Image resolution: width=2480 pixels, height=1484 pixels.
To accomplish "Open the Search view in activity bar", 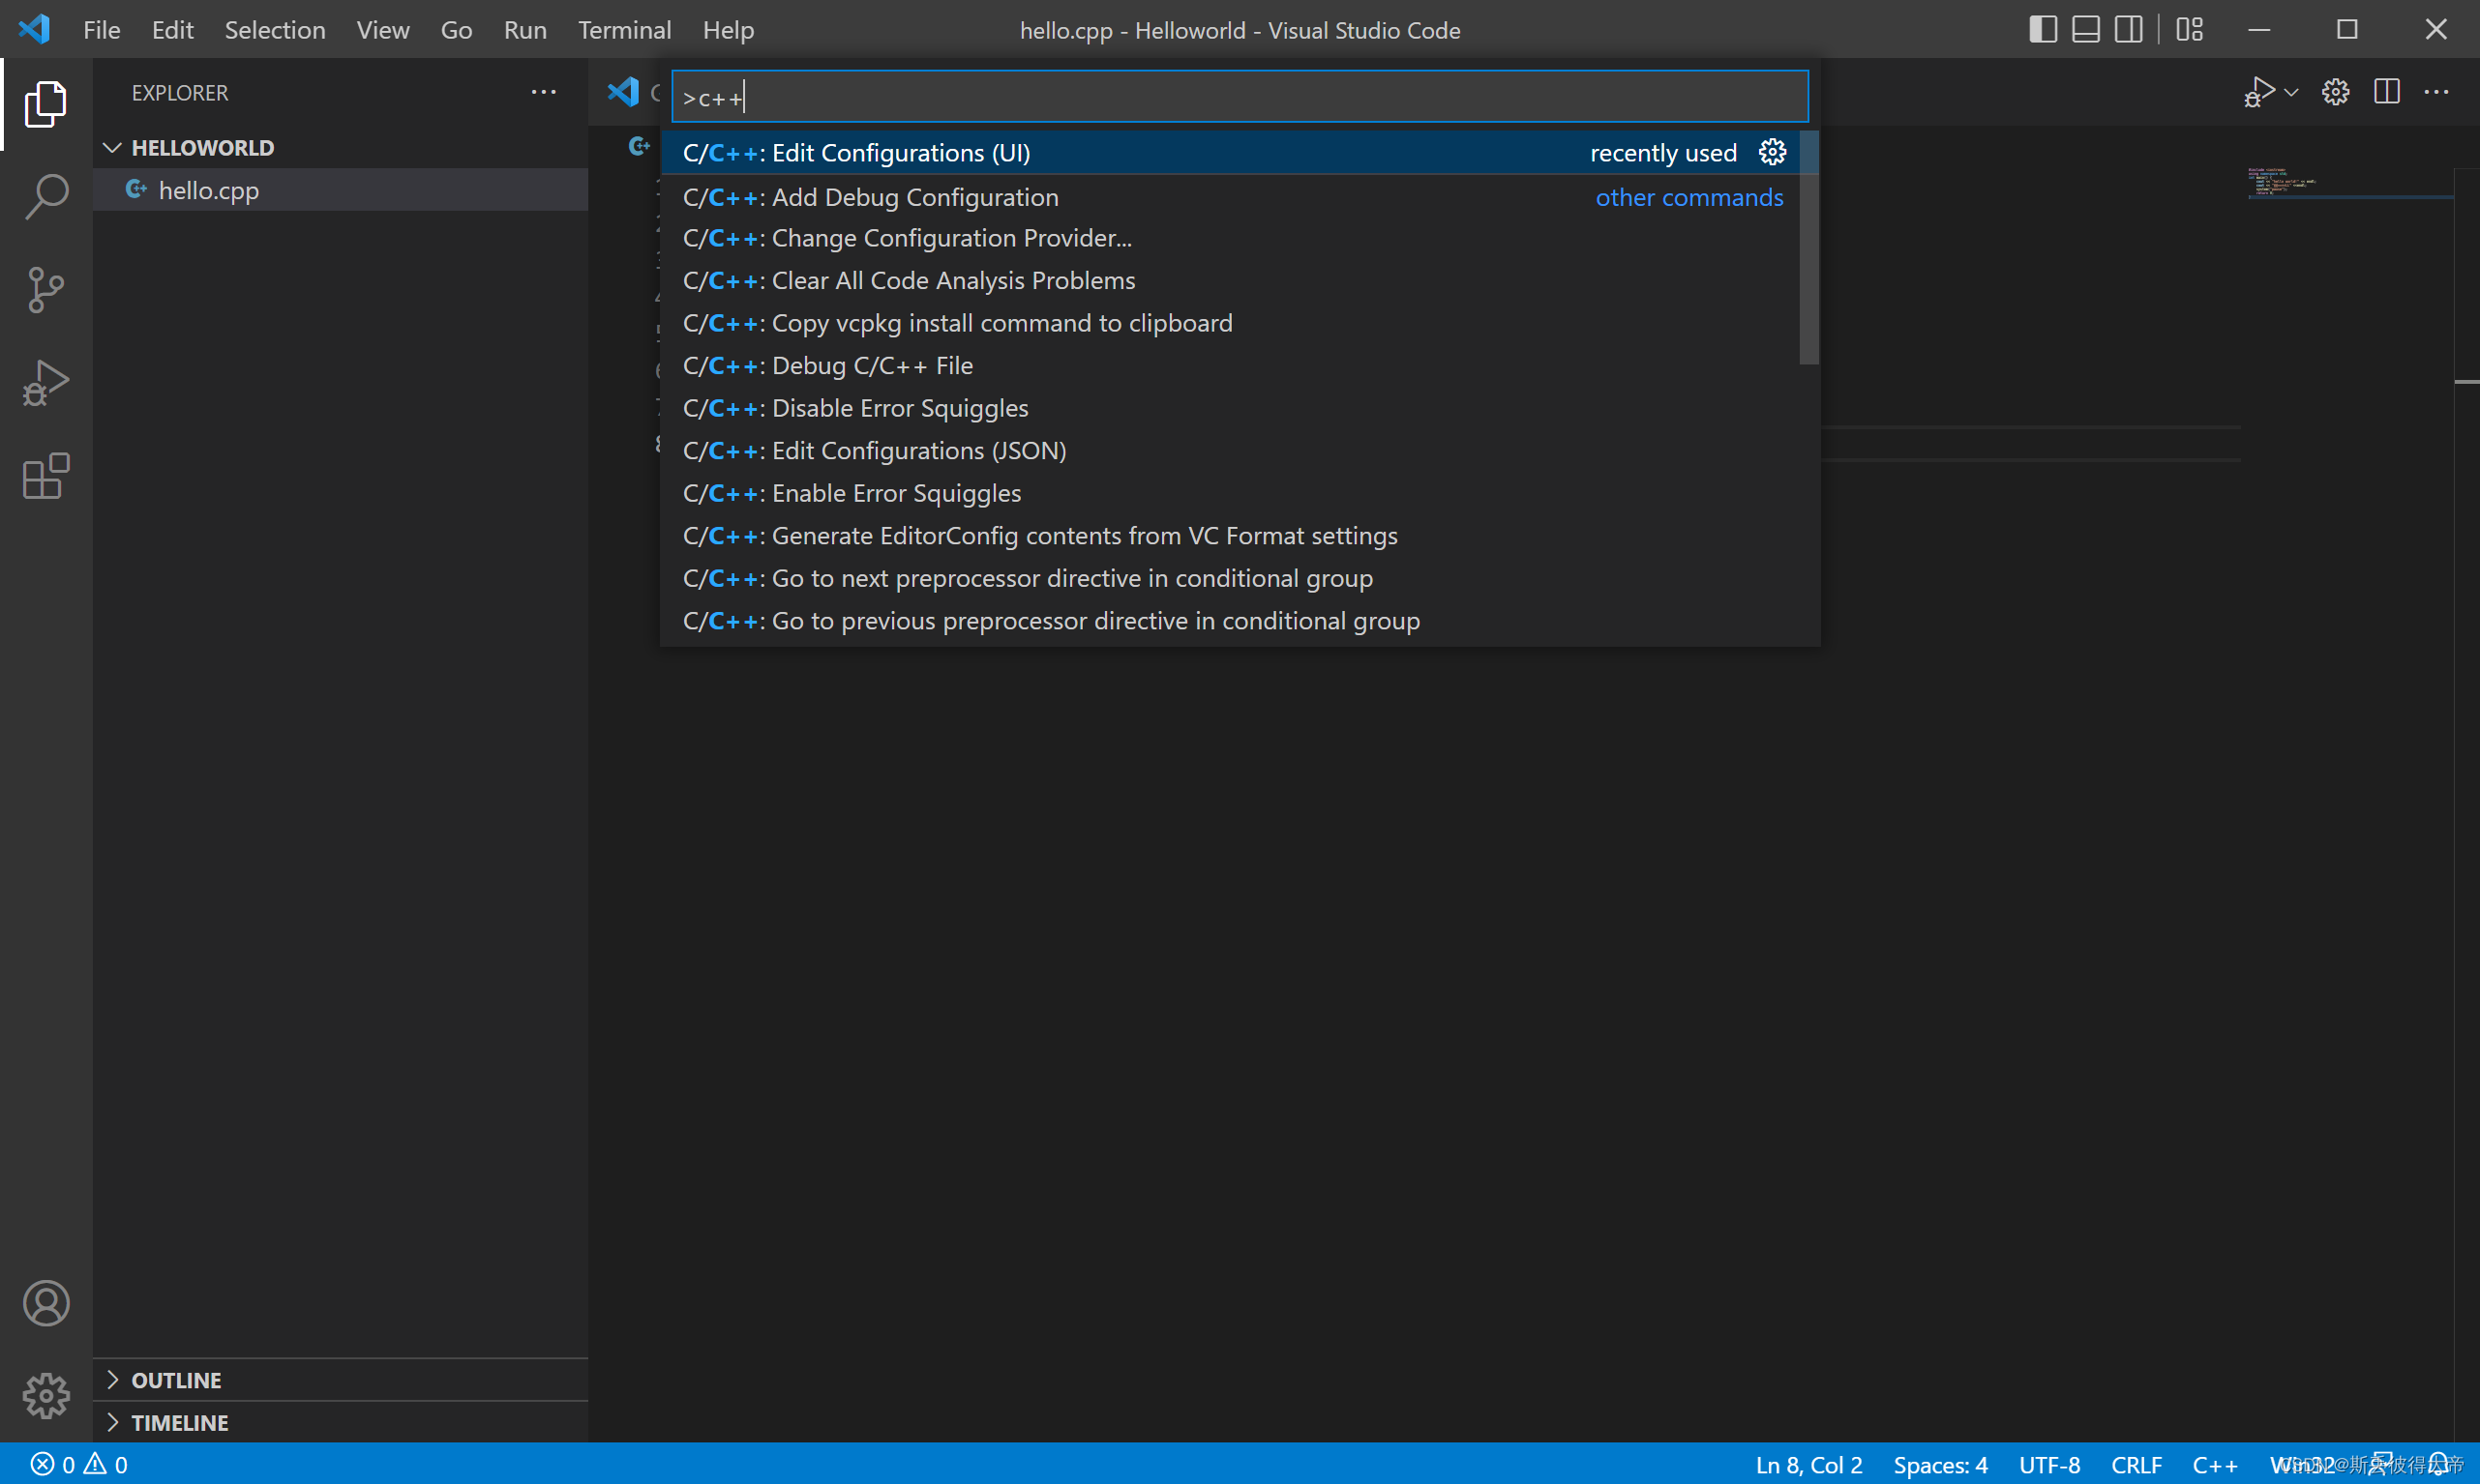I will point(46,196).
